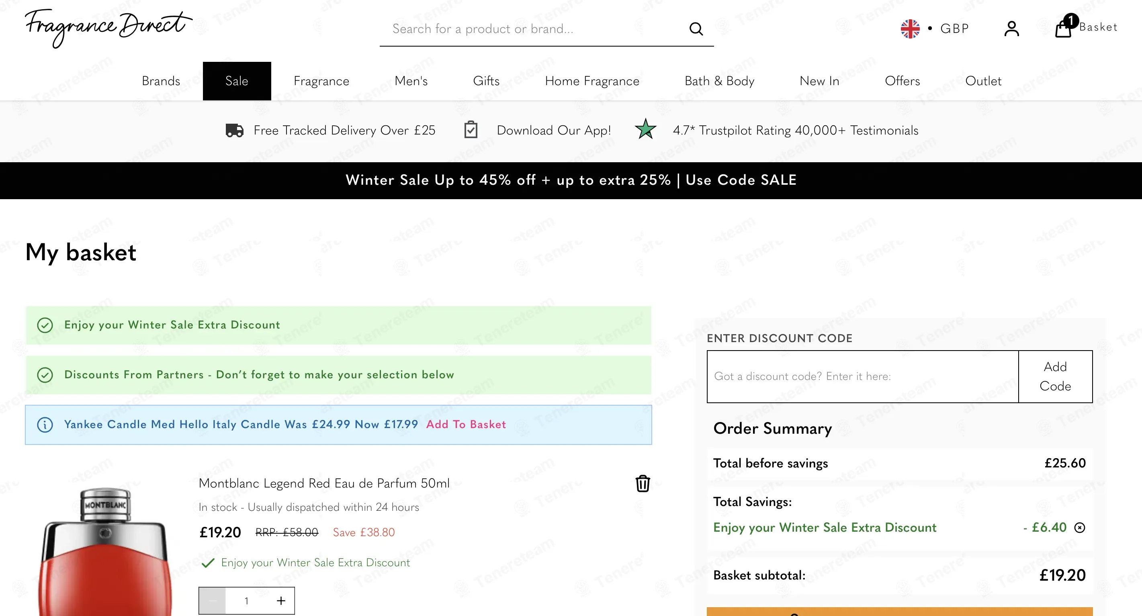
Task: Click the Download Our App clipboard icon
Action: pyautogui.click(x=471, y=130)
